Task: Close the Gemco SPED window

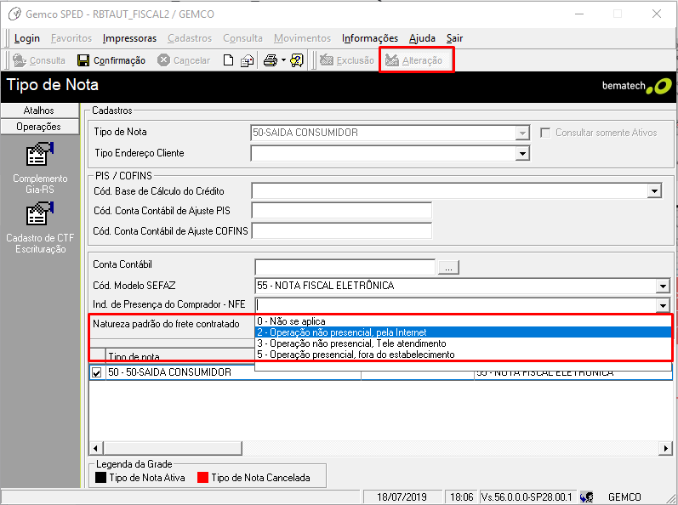Action: 657,14
